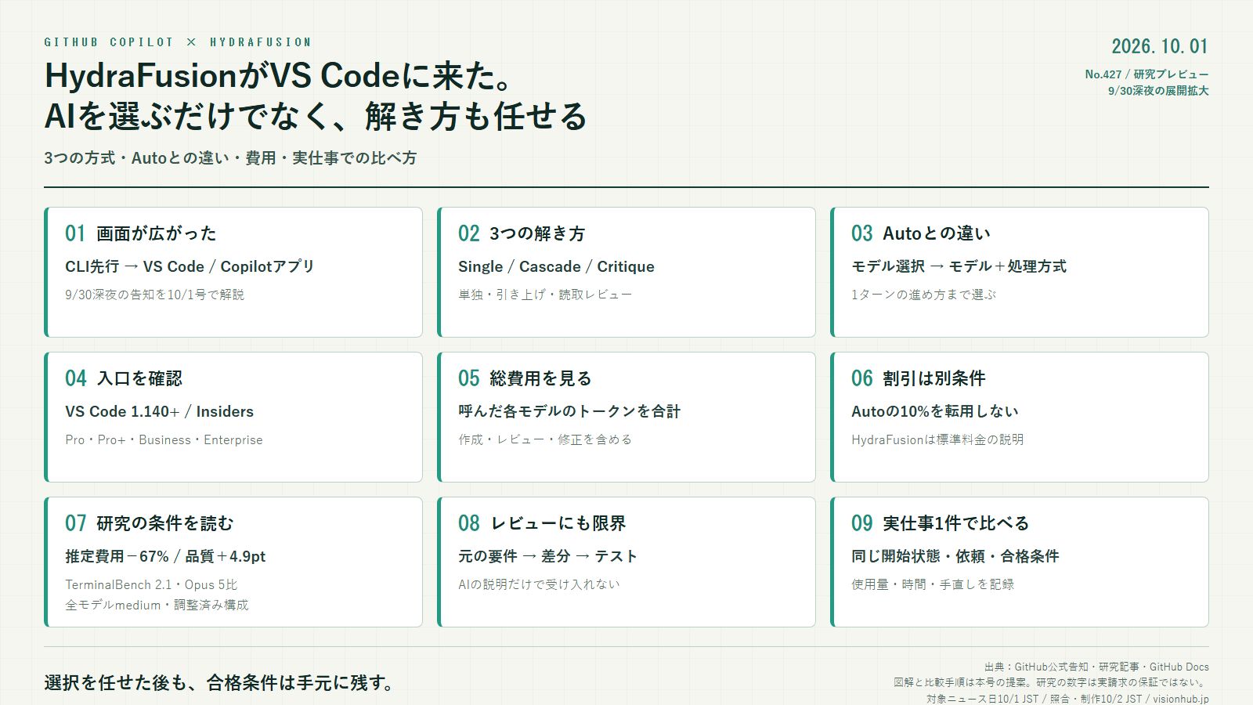This screenshot has height=705, width=1253.
Task: Click the text 呼んだ各モデルのトークンを合計
Action: coord(569,411)
